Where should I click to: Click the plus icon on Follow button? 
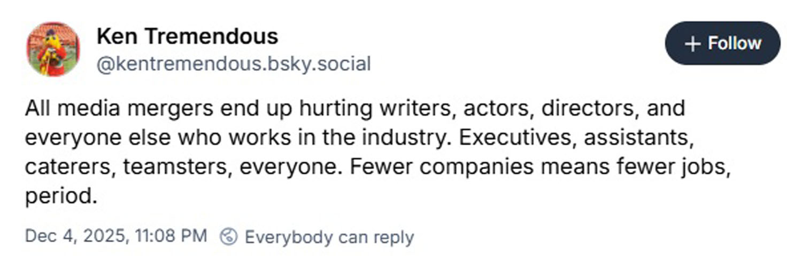click(x=692, y=44)
